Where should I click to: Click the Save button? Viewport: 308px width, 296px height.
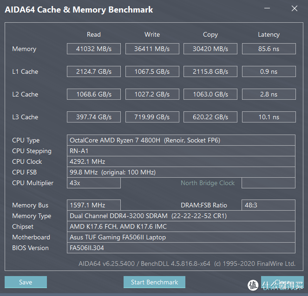point(26,282)
